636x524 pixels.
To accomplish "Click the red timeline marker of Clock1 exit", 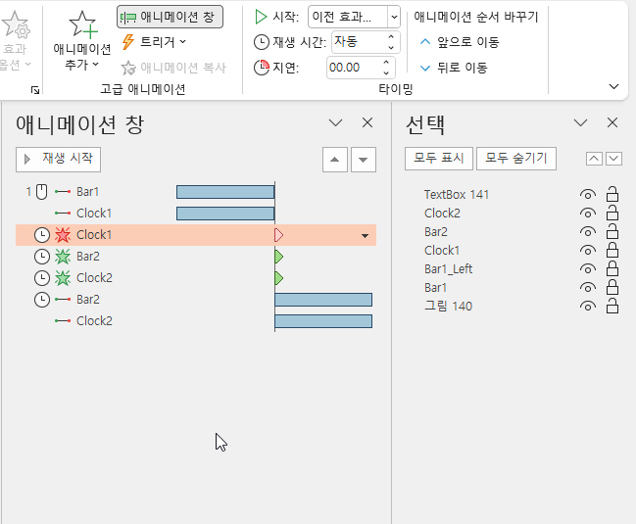I will 278,235.
